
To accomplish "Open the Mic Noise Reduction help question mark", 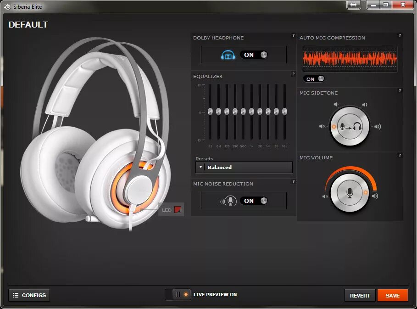I will coord(293,181).
